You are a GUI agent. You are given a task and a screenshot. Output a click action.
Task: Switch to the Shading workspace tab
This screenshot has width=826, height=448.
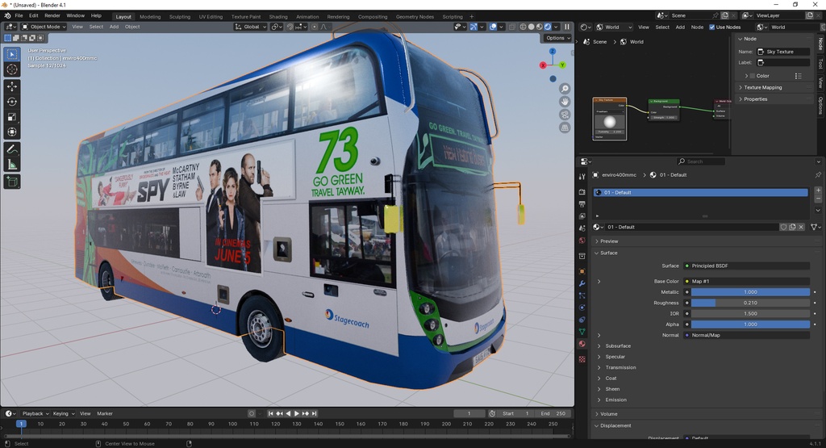(277, 16)
